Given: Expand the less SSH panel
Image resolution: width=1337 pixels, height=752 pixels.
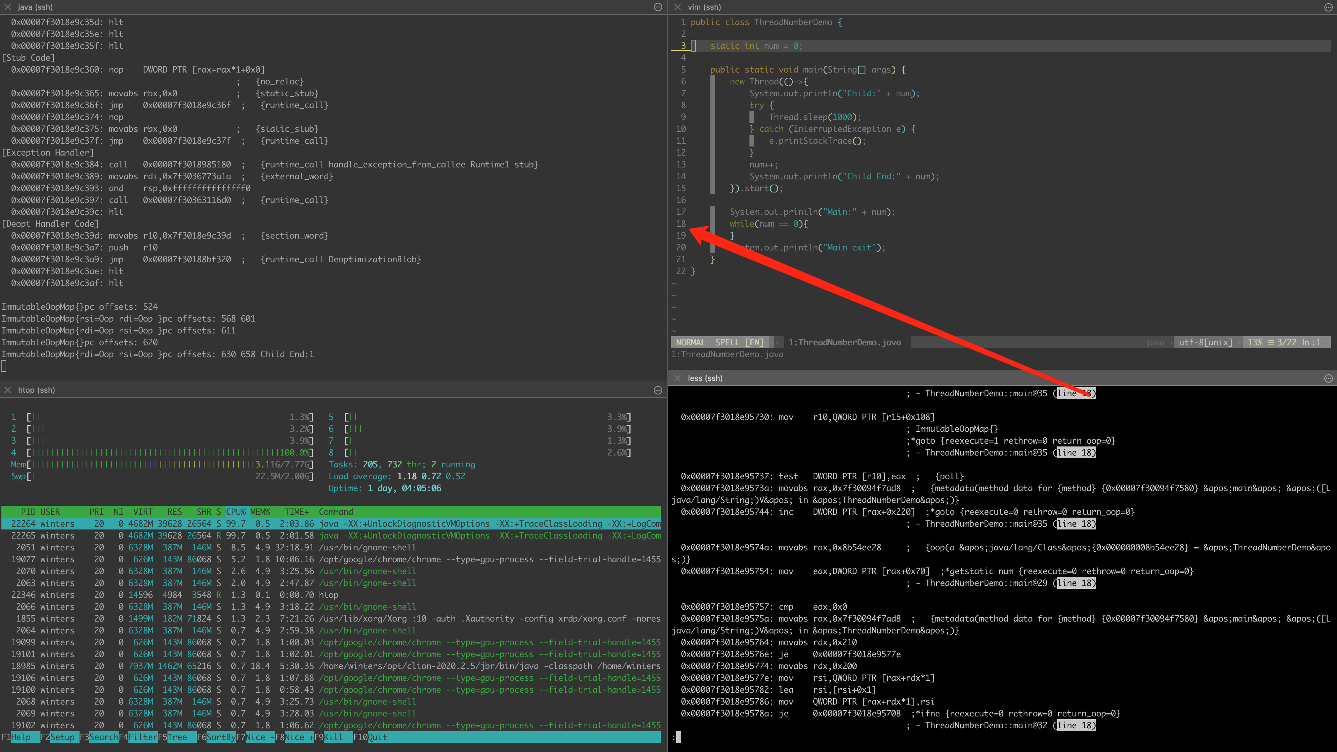Looking at the screenshot, I should point(1328,378).
